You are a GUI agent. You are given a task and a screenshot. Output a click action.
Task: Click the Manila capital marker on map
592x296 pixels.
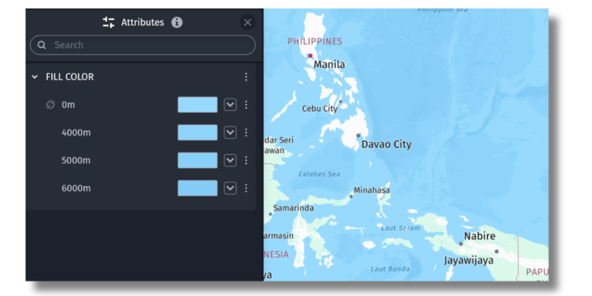point(311,55)
